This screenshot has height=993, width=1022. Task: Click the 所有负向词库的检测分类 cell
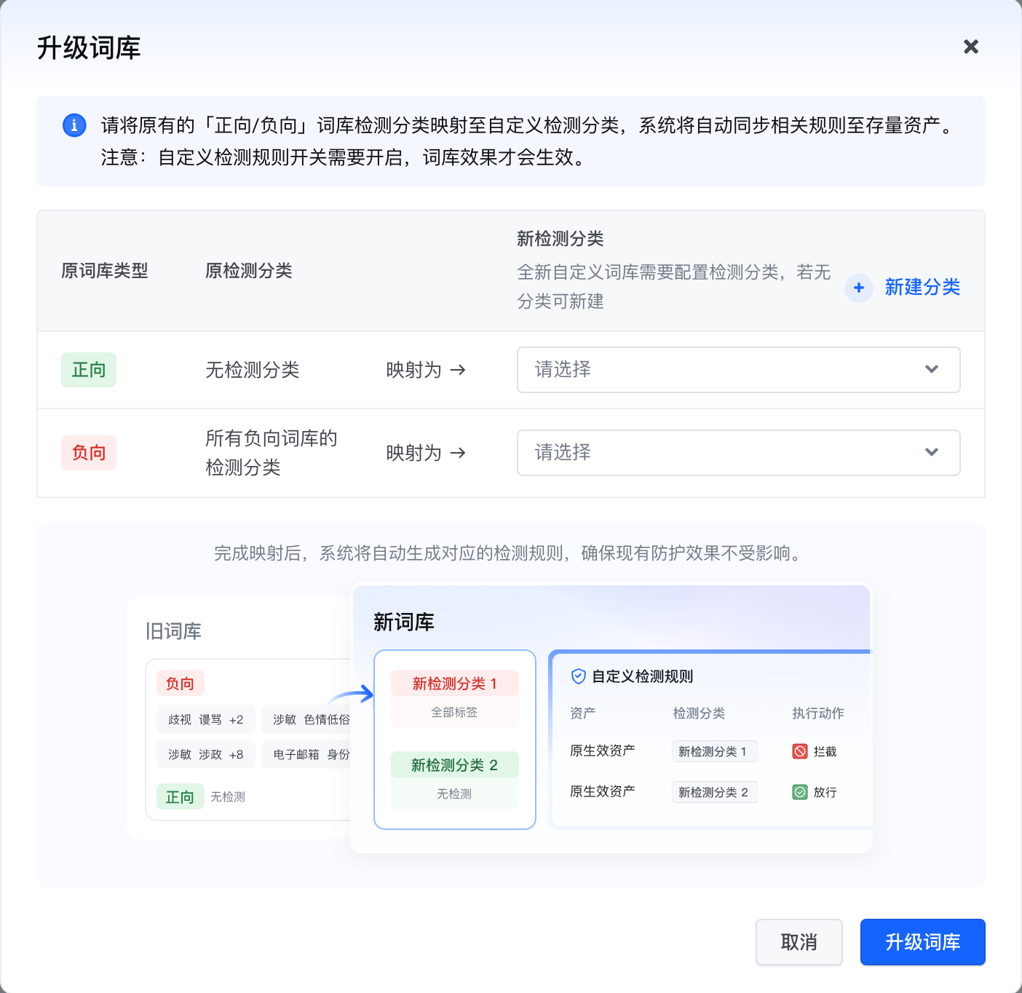272,453
